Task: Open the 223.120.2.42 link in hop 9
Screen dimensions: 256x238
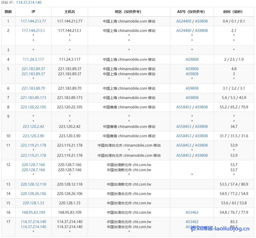Action: (33, 126)
